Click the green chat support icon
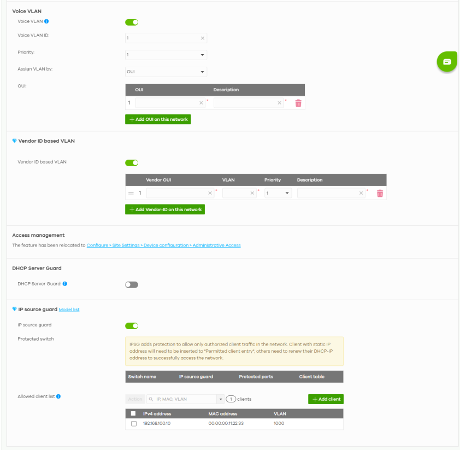 (447, 62)
